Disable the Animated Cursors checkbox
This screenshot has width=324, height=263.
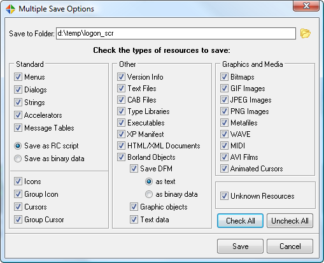224,169
